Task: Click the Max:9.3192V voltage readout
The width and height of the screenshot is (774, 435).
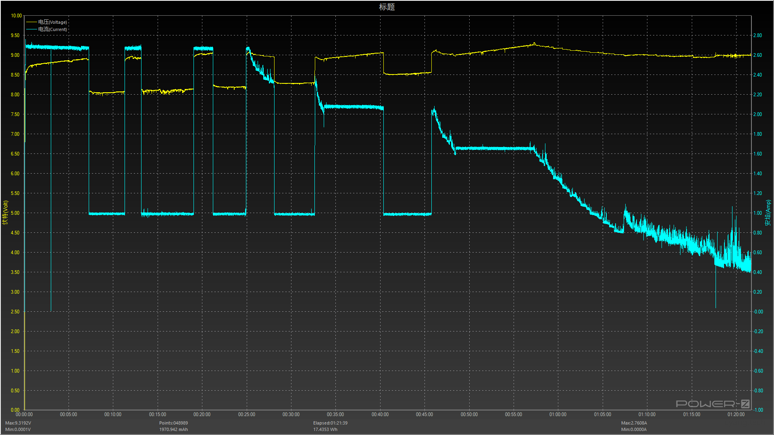Action: [x=18, y=423]
